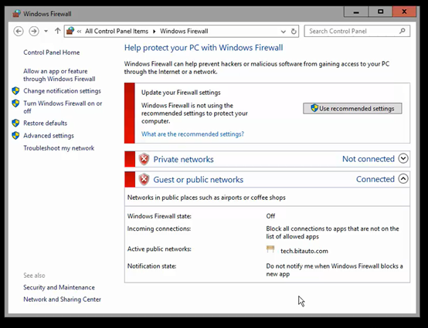428x328 pixels.
Task: Click Update your Firewall settings heading
Action: [x=181, y=93]
